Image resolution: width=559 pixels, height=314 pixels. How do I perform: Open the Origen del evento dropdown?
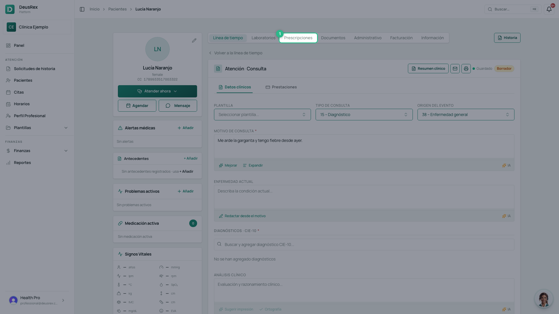pos(466,115)
